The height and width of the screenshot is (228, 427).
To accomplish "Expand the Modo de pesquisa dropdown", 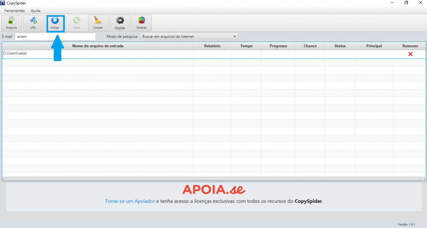I will 189,37.
